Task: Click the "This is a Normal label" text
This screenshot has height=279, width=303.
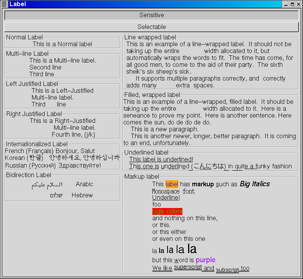Action: coord(62,44)
